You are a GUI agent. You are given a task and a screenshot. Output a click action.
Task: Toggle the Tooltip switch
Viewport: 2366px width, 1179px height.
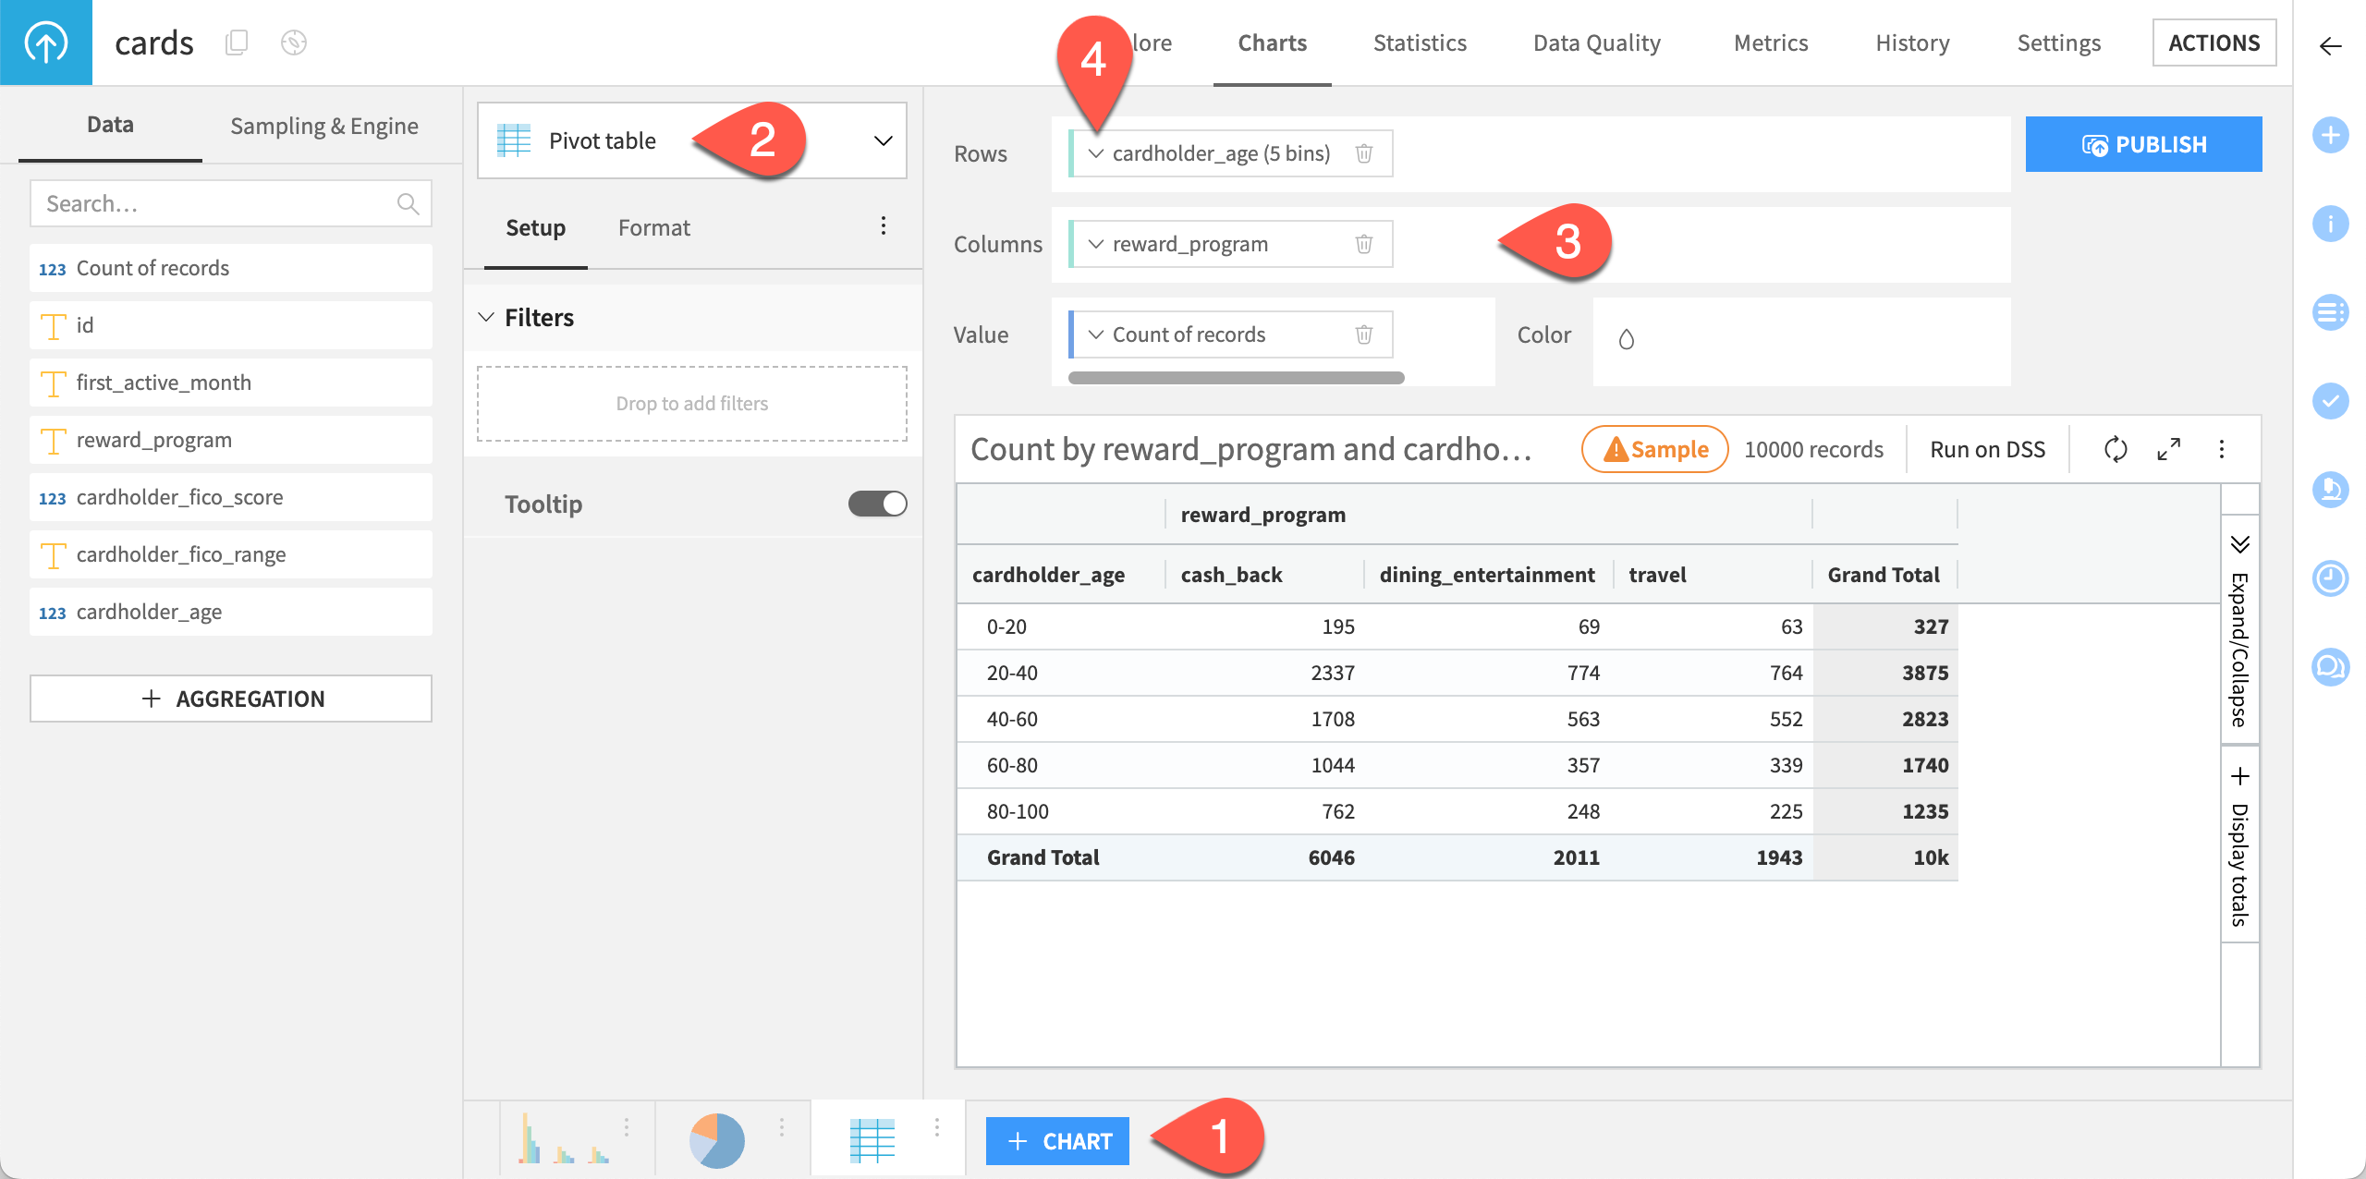878,504
